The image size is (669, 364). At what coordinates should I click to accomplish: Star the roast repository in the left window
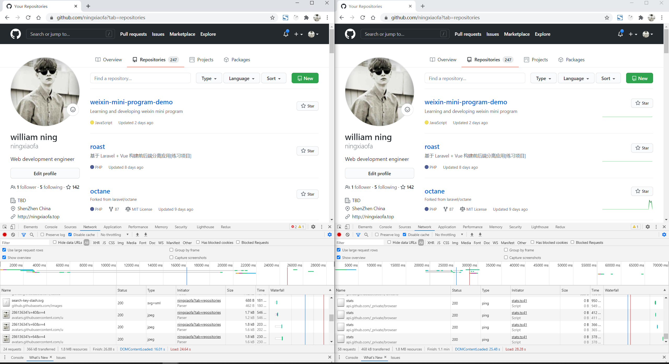click(x=308, y=151)
